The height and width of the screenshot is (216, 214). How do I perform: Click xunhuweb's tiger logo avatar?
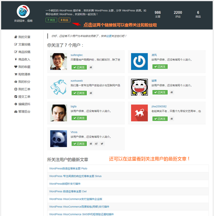pyautogui.click(x=59, y=87)
